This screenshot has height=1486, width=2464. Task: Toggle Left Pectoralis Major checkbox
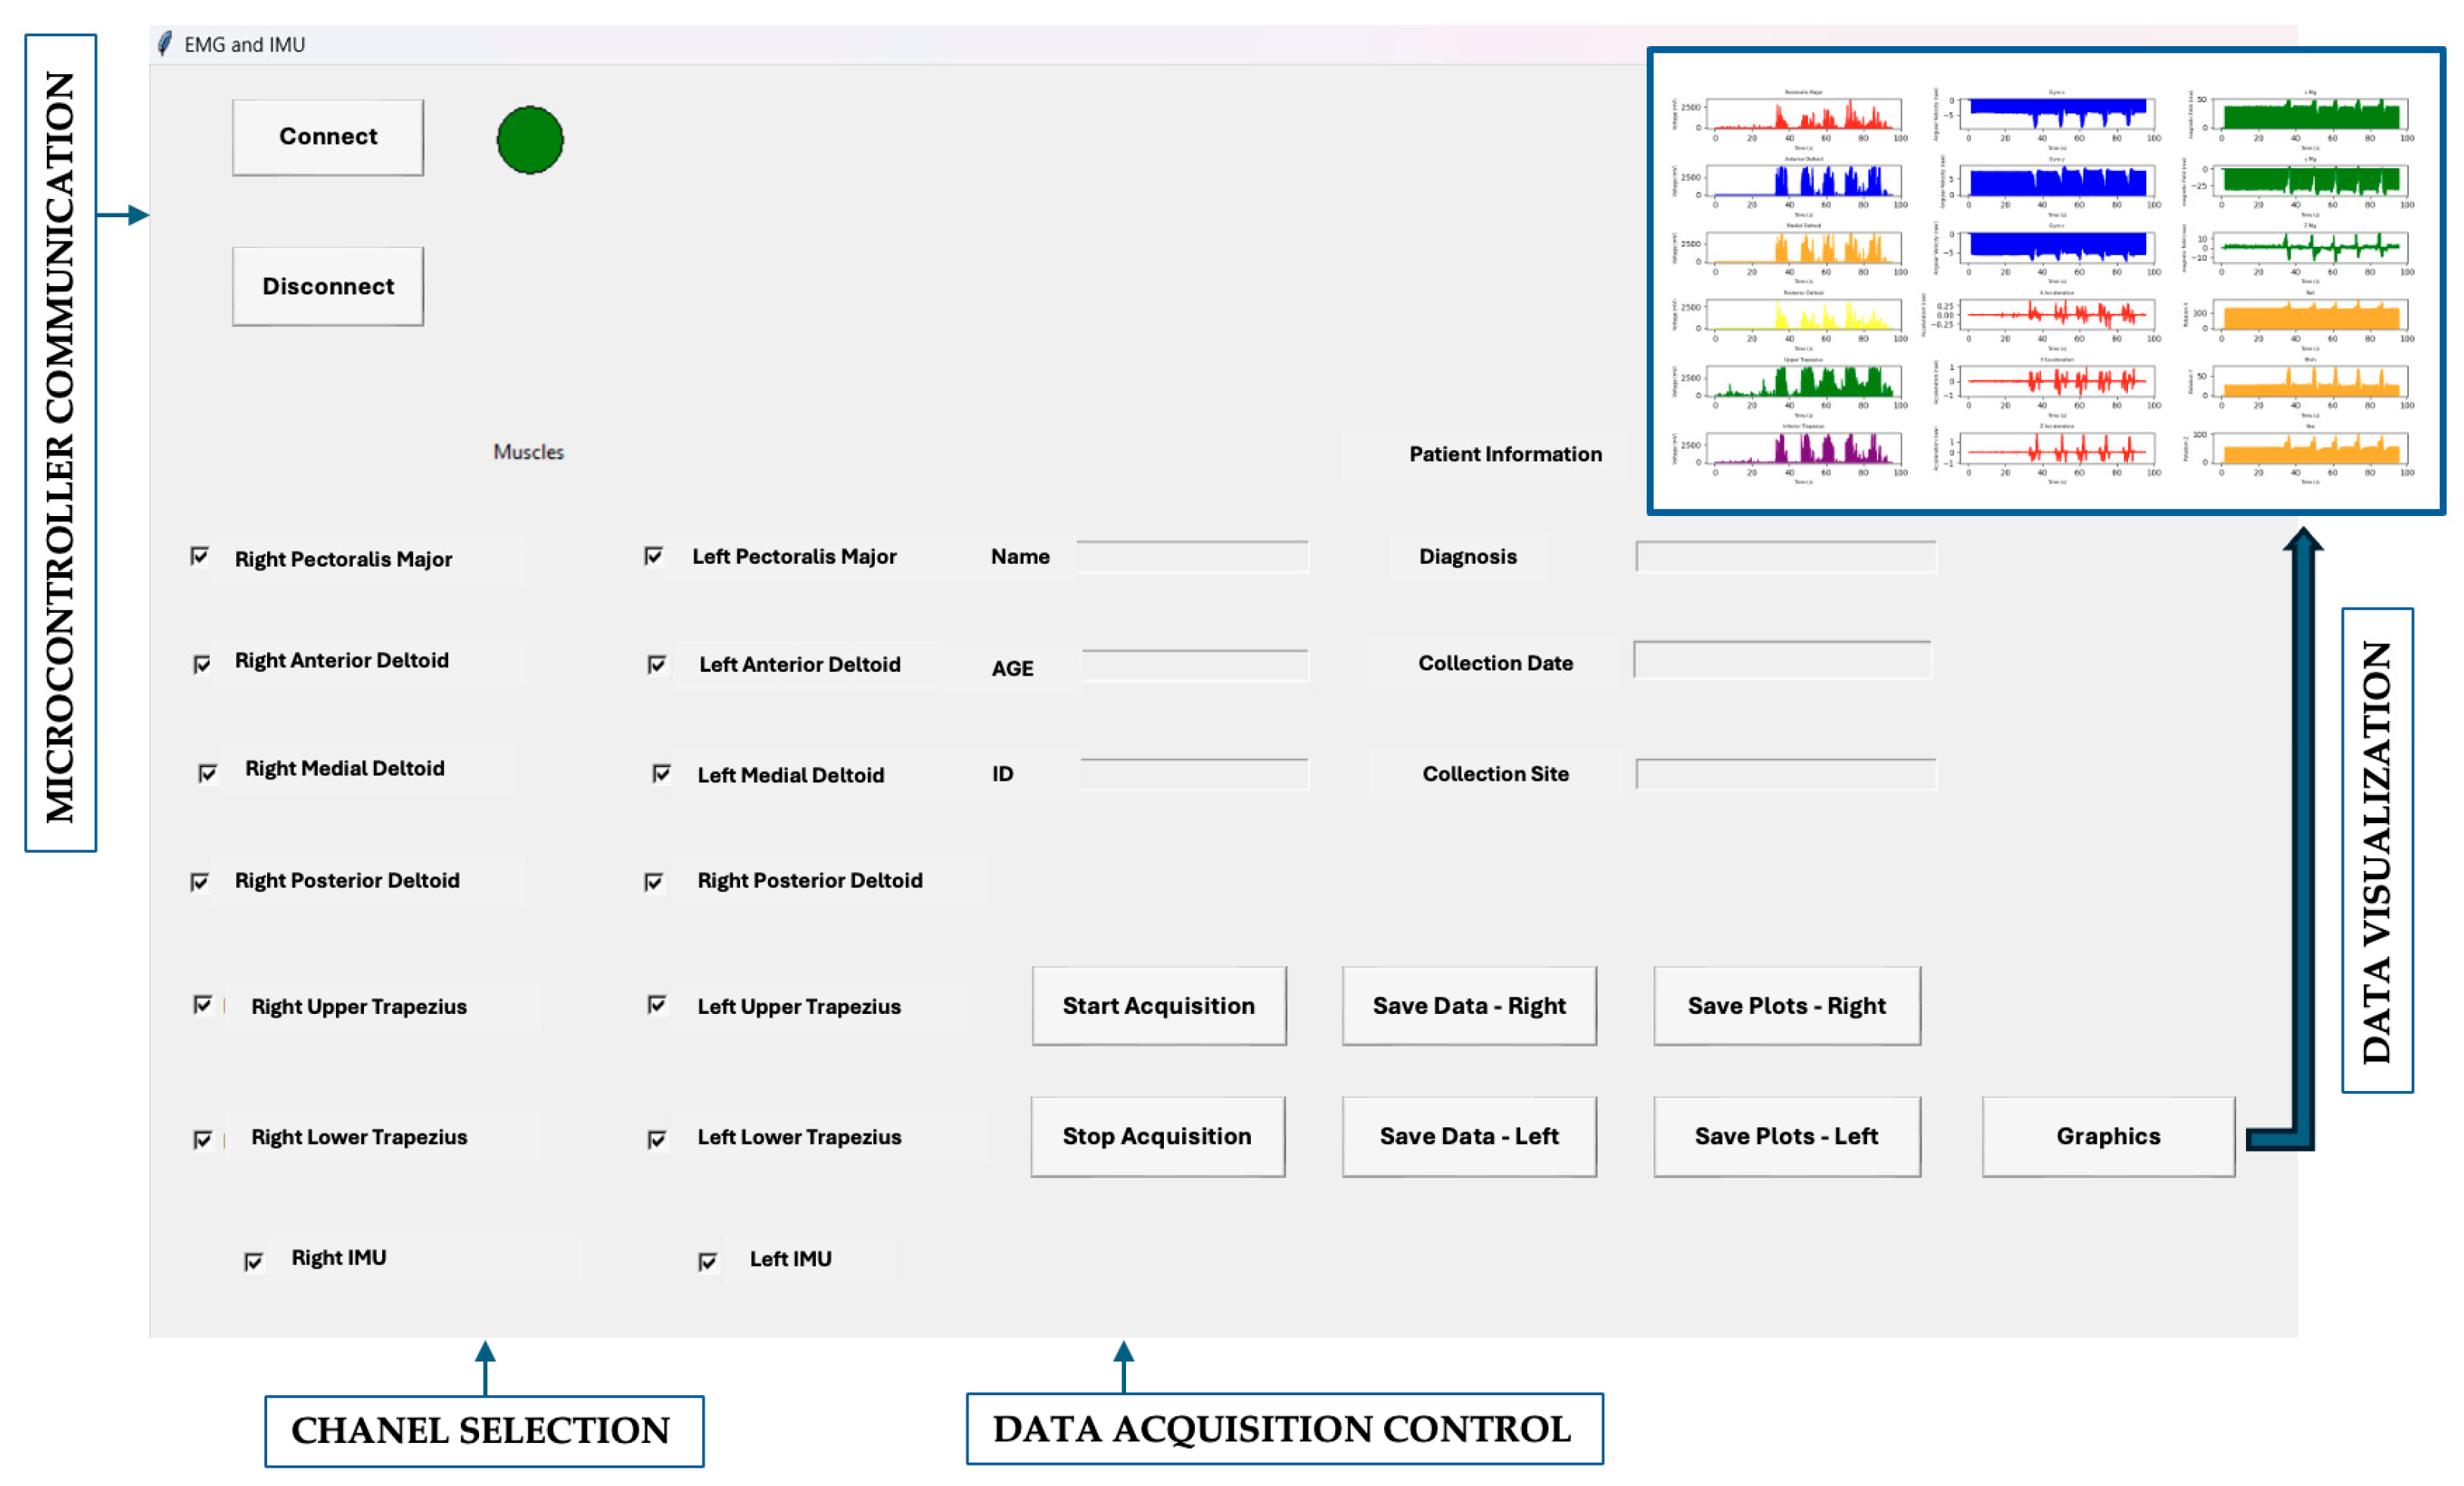pos(654,555)
